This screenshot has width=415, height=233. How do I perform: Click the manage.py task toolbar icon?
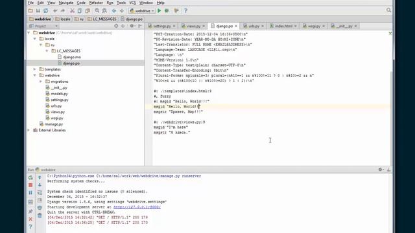click(176, 11)
